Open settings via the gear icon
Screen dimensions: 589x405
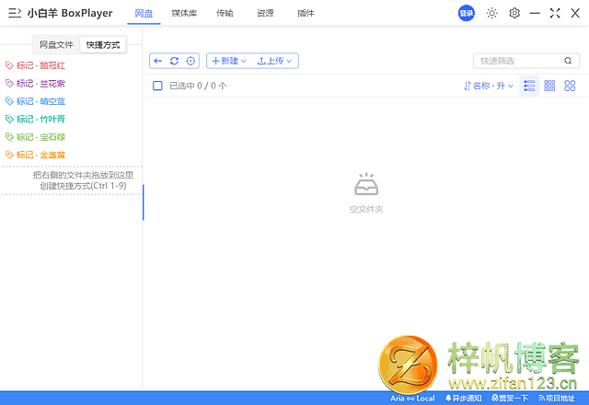(514, 13)
